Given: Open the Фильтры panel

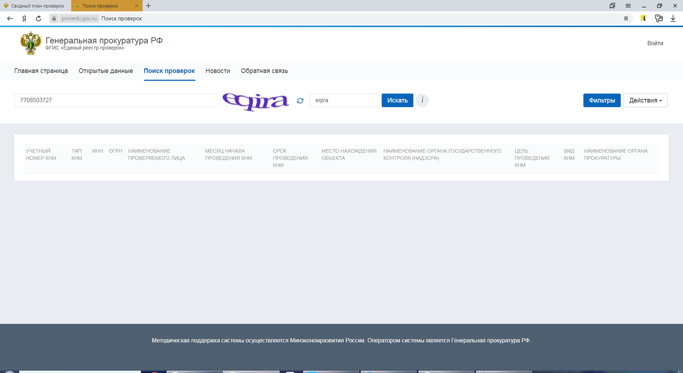Looking at the screenshot, I should click(602, 100).
